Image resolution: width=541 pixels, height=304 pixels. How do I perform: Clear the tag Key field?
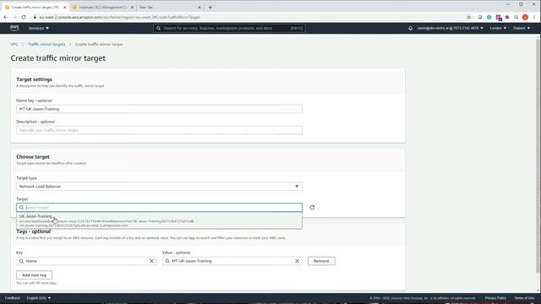pyautogui.click(x=151, y=261)
